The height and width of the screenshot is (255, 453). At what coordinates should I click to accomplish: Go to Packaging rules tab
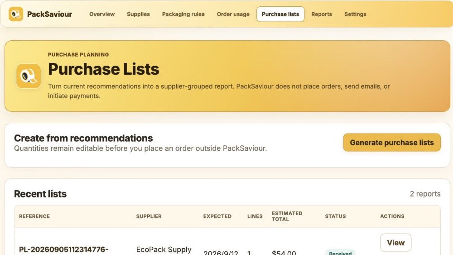pyautogui.click(x=183, y=14)
